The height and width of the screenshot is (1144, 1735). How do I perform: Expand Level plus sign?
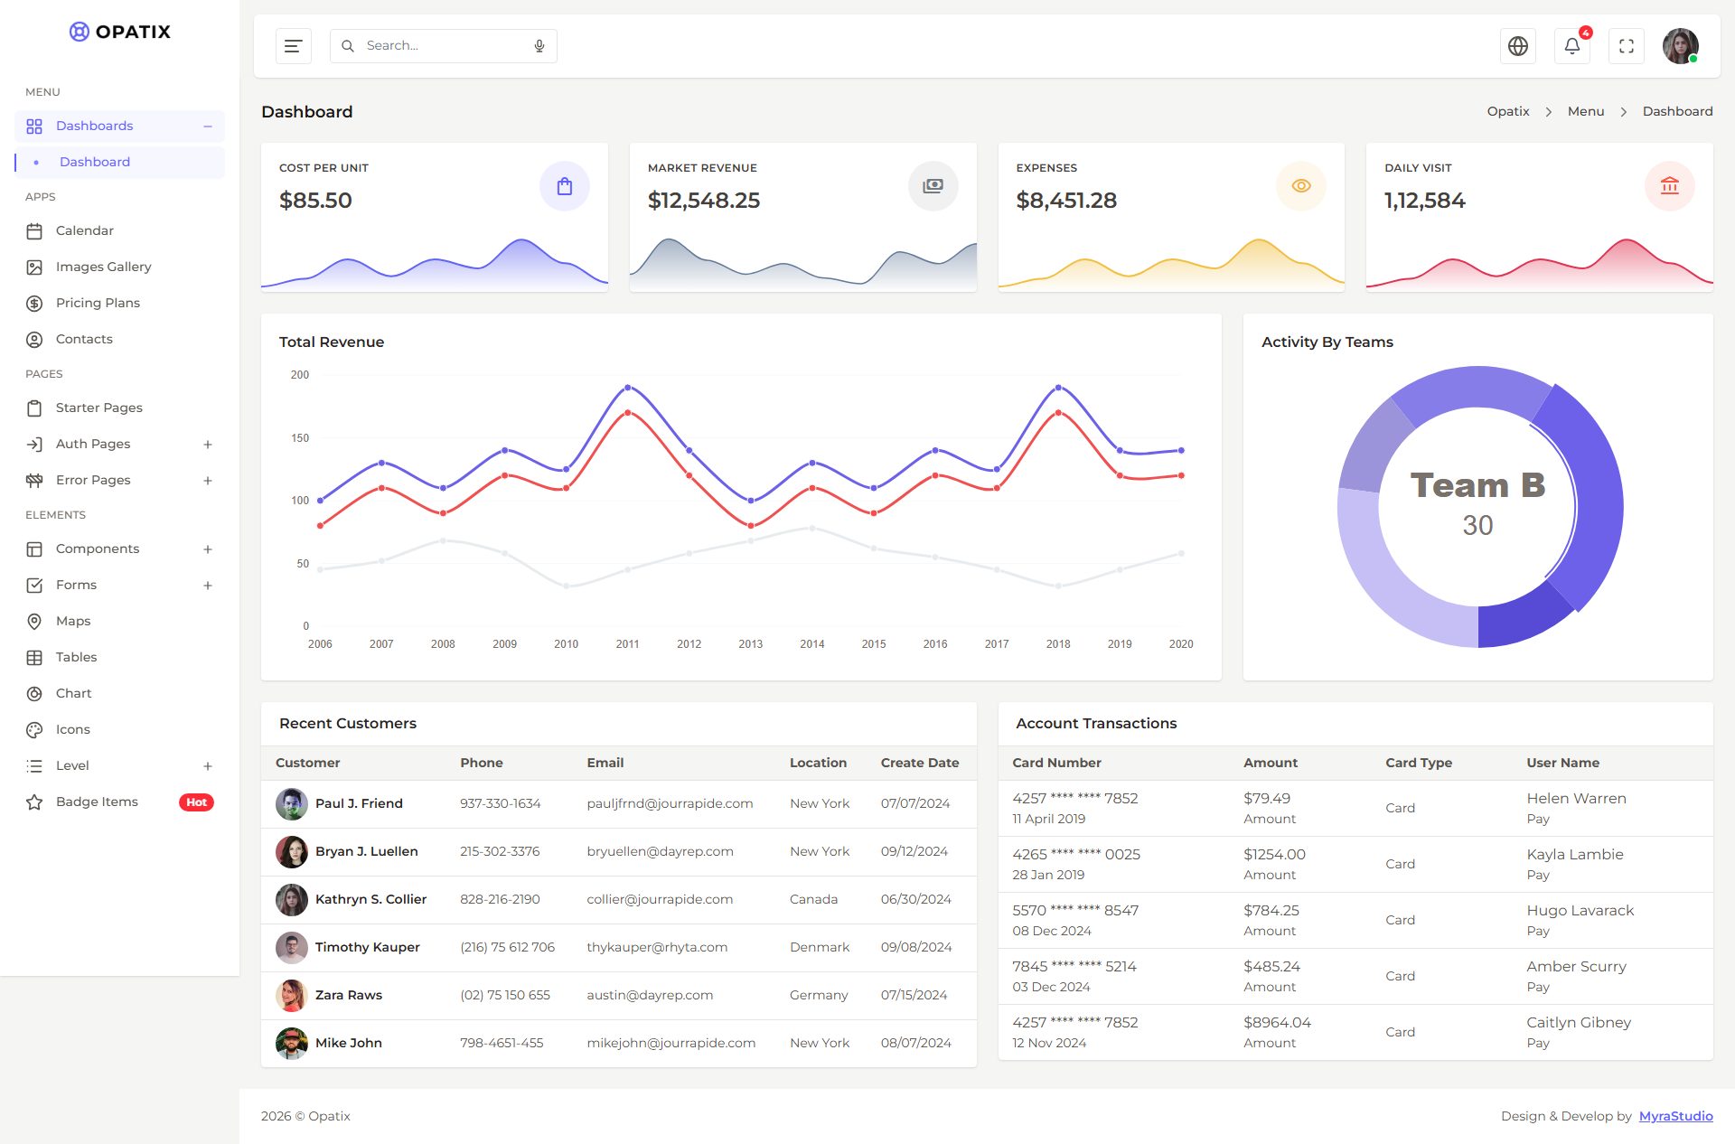click(208, 766)
